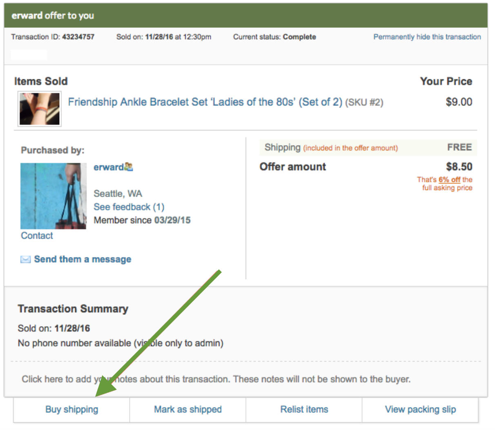Click the friends badge icon next to erward
The width and height of the screenshot is (495, 430).
(x=129, y=167)
